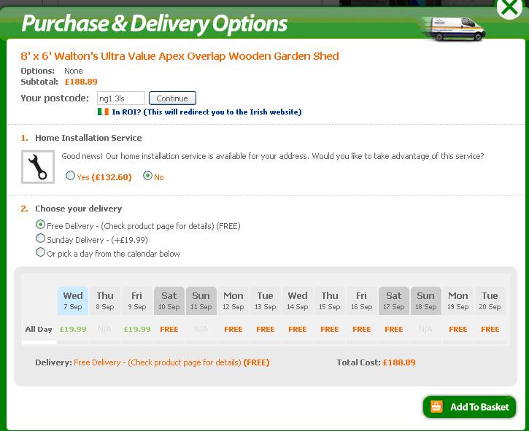This screenshot has height=431, width=529.
Task: Click the Subtotal £188.89 value
Action: pos(81,82)
